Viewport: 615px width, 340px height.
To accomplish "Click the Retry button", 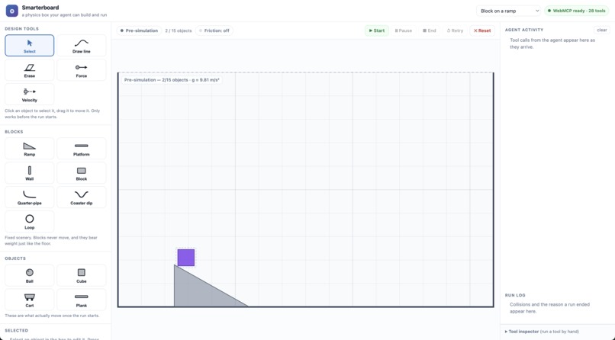I will click(x=455, y=30).
